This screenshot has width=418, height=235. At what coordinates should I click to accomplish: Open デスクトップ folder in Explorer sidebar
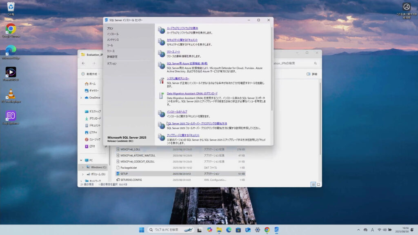point(93,111)
